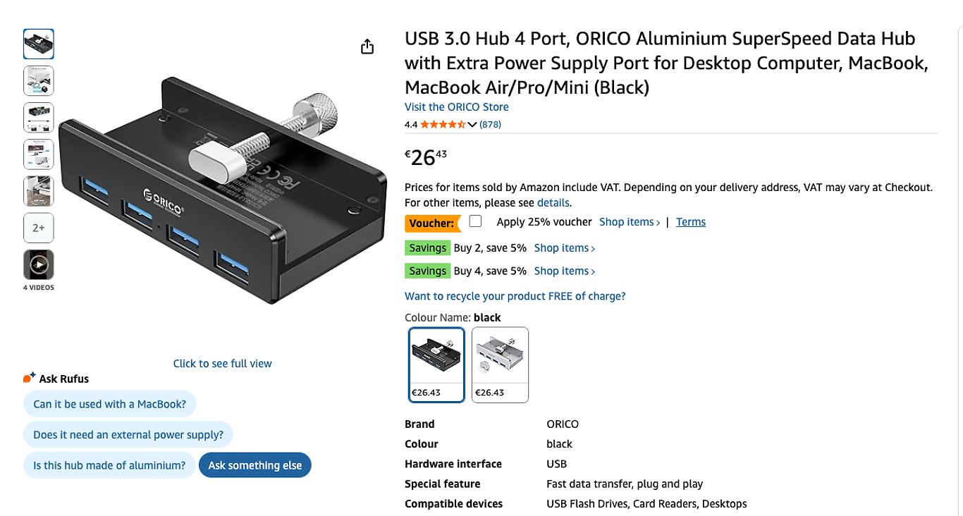Open the 878 reviews link
Screen dimensions: 963x516
[x=490, y=125]
